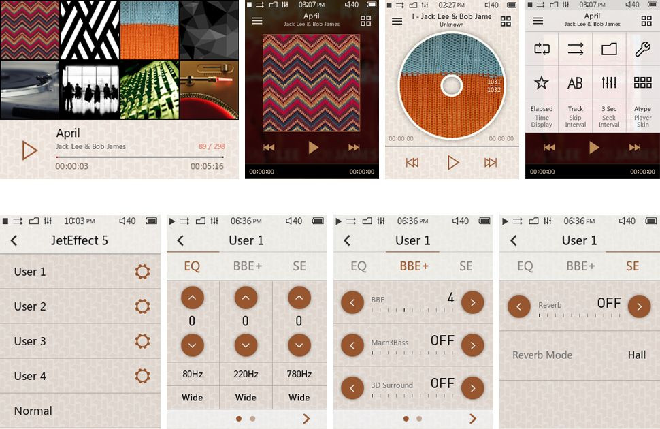This screenshot has width=660, height=429.
Task: Select the turntable album art thumbnail
Action: click(29, 90)
